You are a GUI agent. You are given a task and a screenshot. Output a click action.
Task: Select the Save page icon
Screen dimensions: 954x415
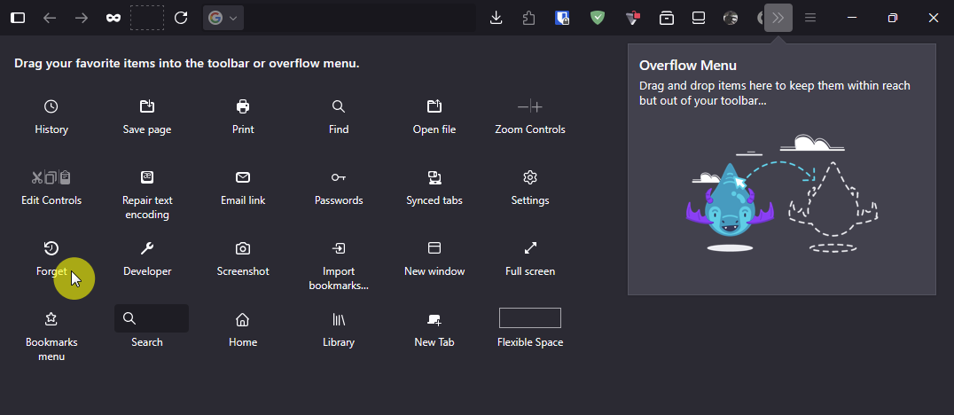146,107
